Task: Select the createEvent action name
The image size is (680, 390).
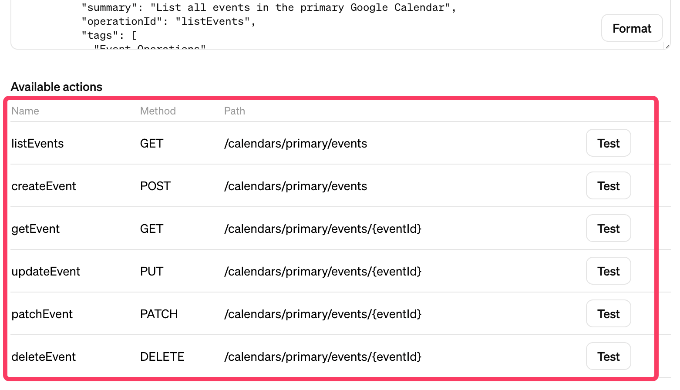Action: pos(44,186)
